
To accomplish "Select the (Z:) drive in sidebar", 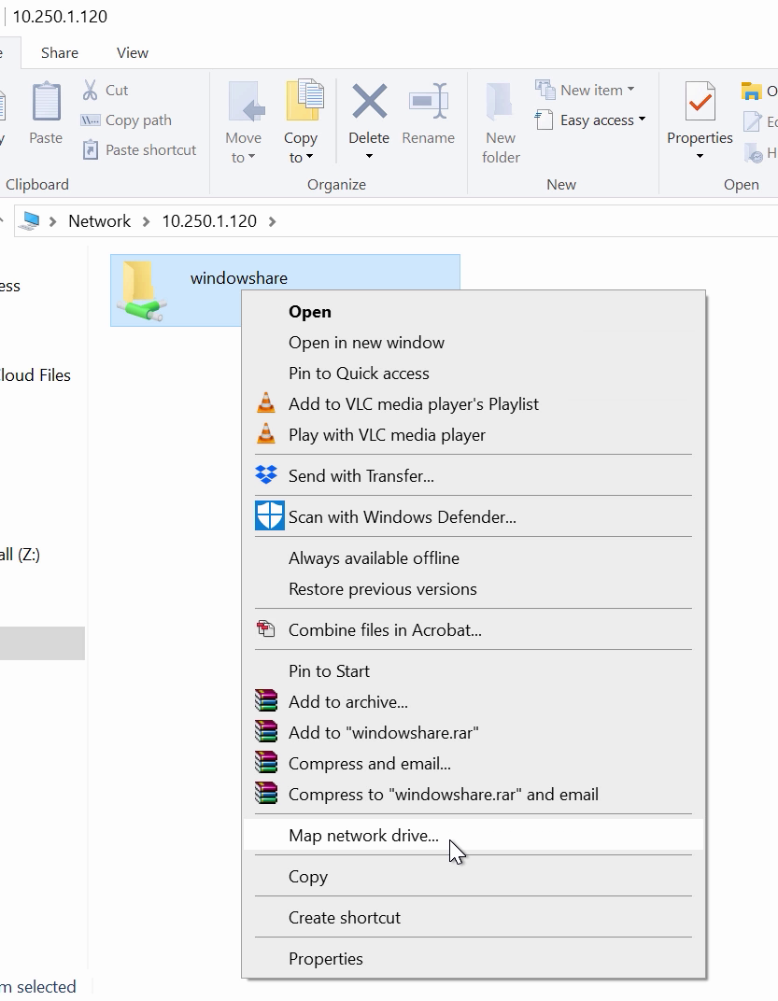I will pyautogui.click(x=21, y=554).
